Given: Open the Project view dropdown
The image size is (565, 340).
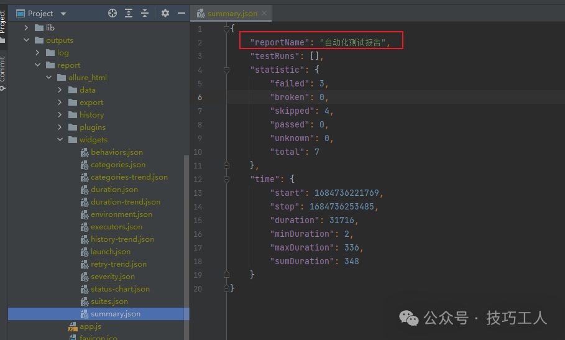Looking at the screenshot, I should 63,14.
